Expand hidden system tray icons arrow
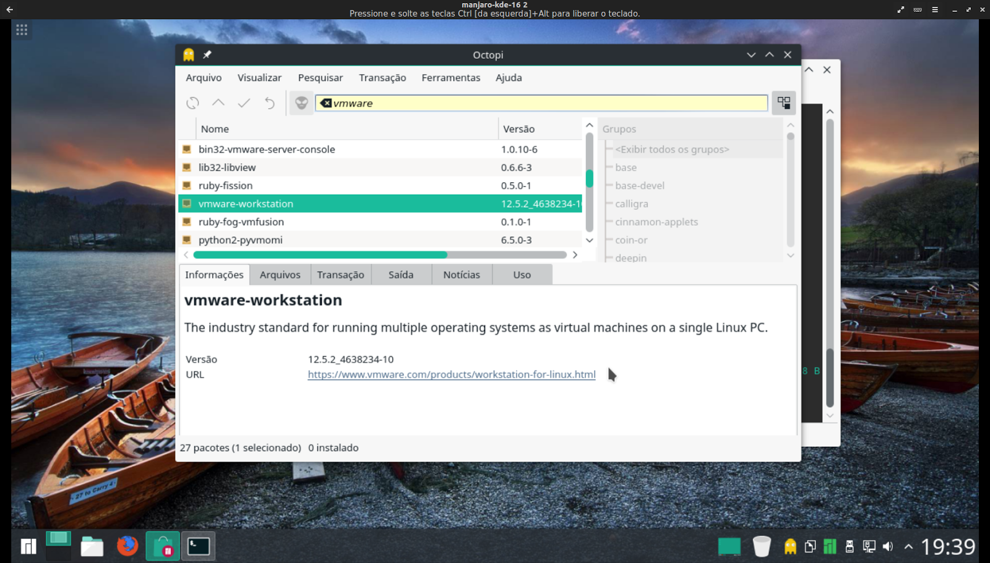The height and width of the screenshot is (563, 990). coord(908,546)
